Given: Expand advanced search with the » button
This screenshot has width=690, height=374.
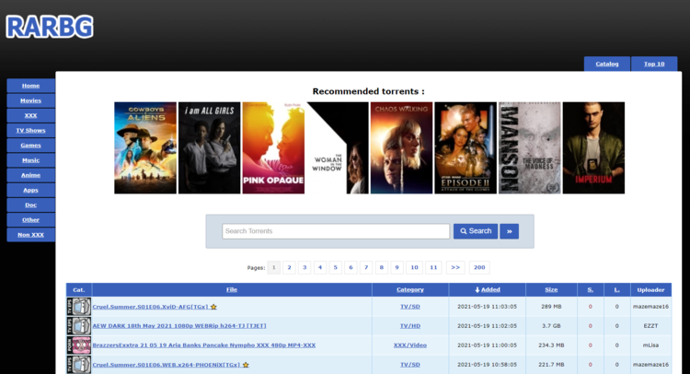Looking at the screenshot, I should 509,231.
